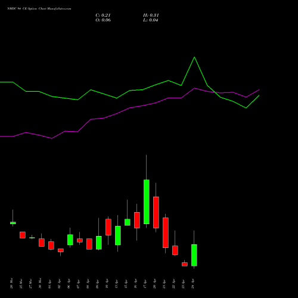The width and height of the screenshot is (298, 298).
Task: Select the low value 'L: 0.04'
Action: click(x=150, y=20)
